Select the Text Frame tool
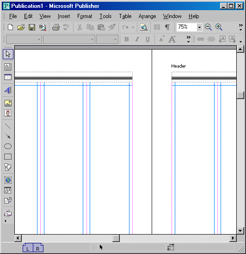Image resolution: width=246 pixels, height=254 pixels. pyautogui.click(x=8, y=67)
